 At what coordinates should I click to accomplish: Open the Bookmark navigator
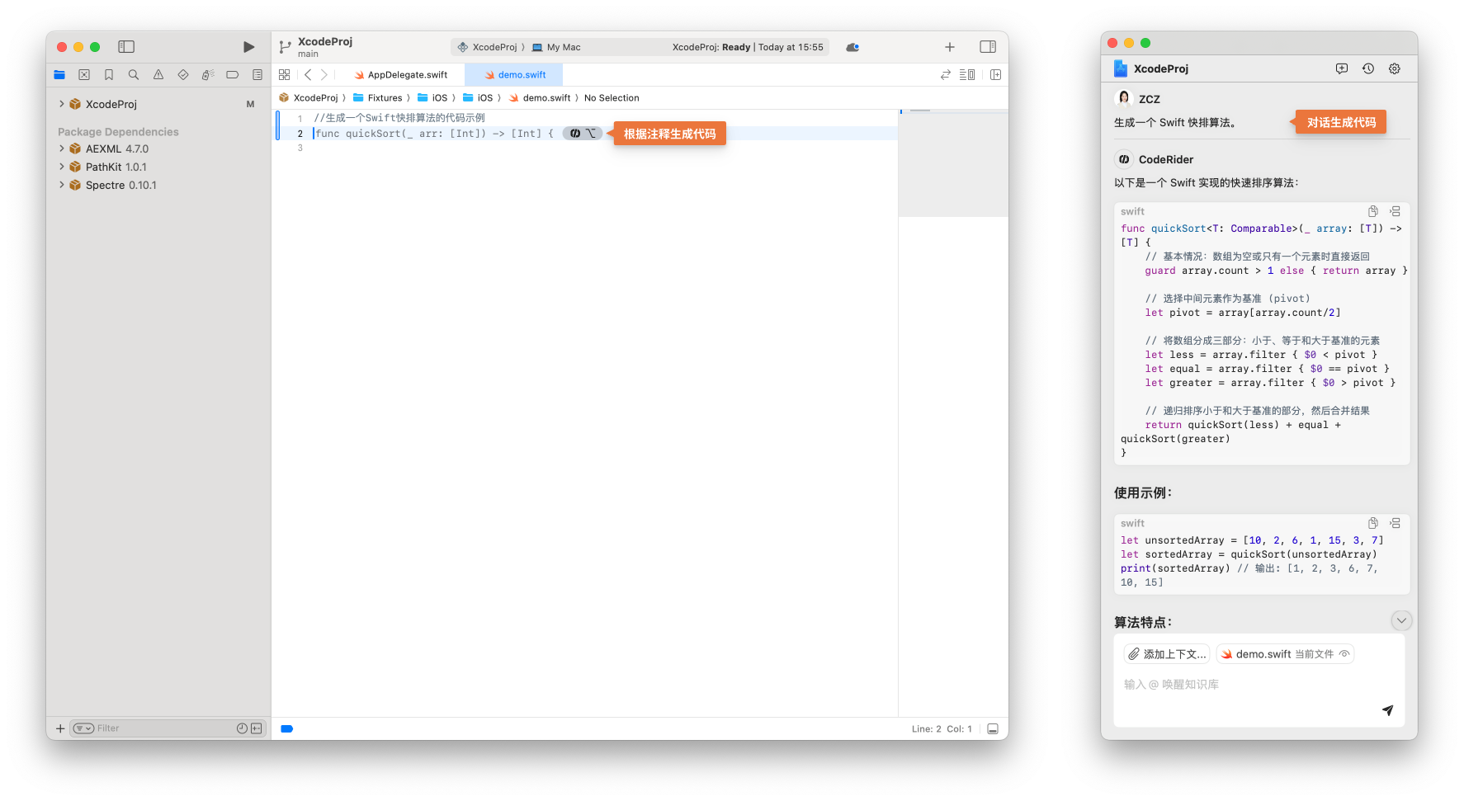pos(109,75)
